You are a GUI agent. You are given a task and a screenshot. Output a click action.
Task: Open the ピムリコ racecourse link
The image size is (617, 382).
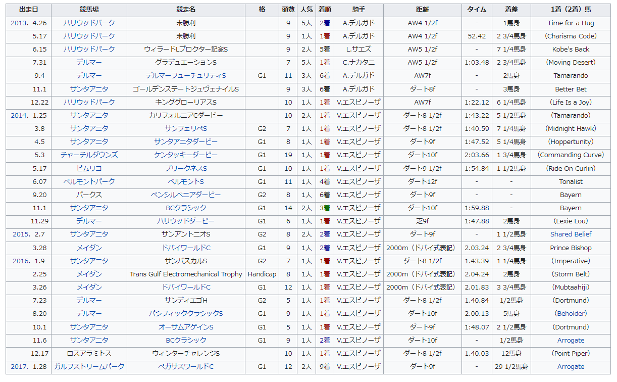coord(89,168)
